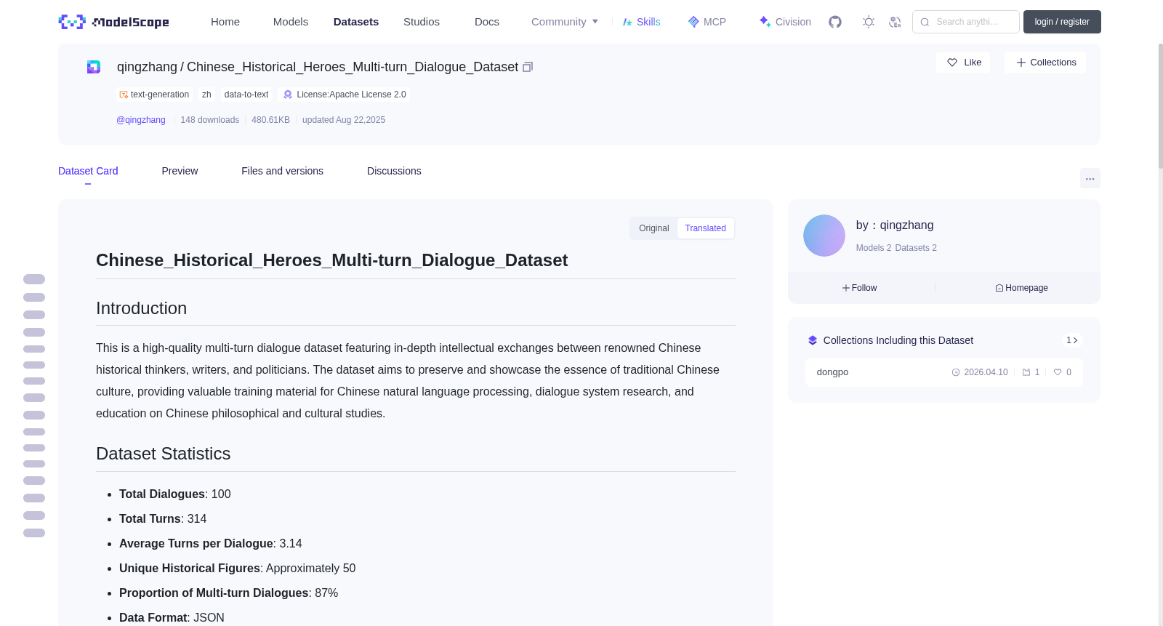Click the data-to-text tag
This screenshot has width=1163, height=626.
click(x=246, y=95)
